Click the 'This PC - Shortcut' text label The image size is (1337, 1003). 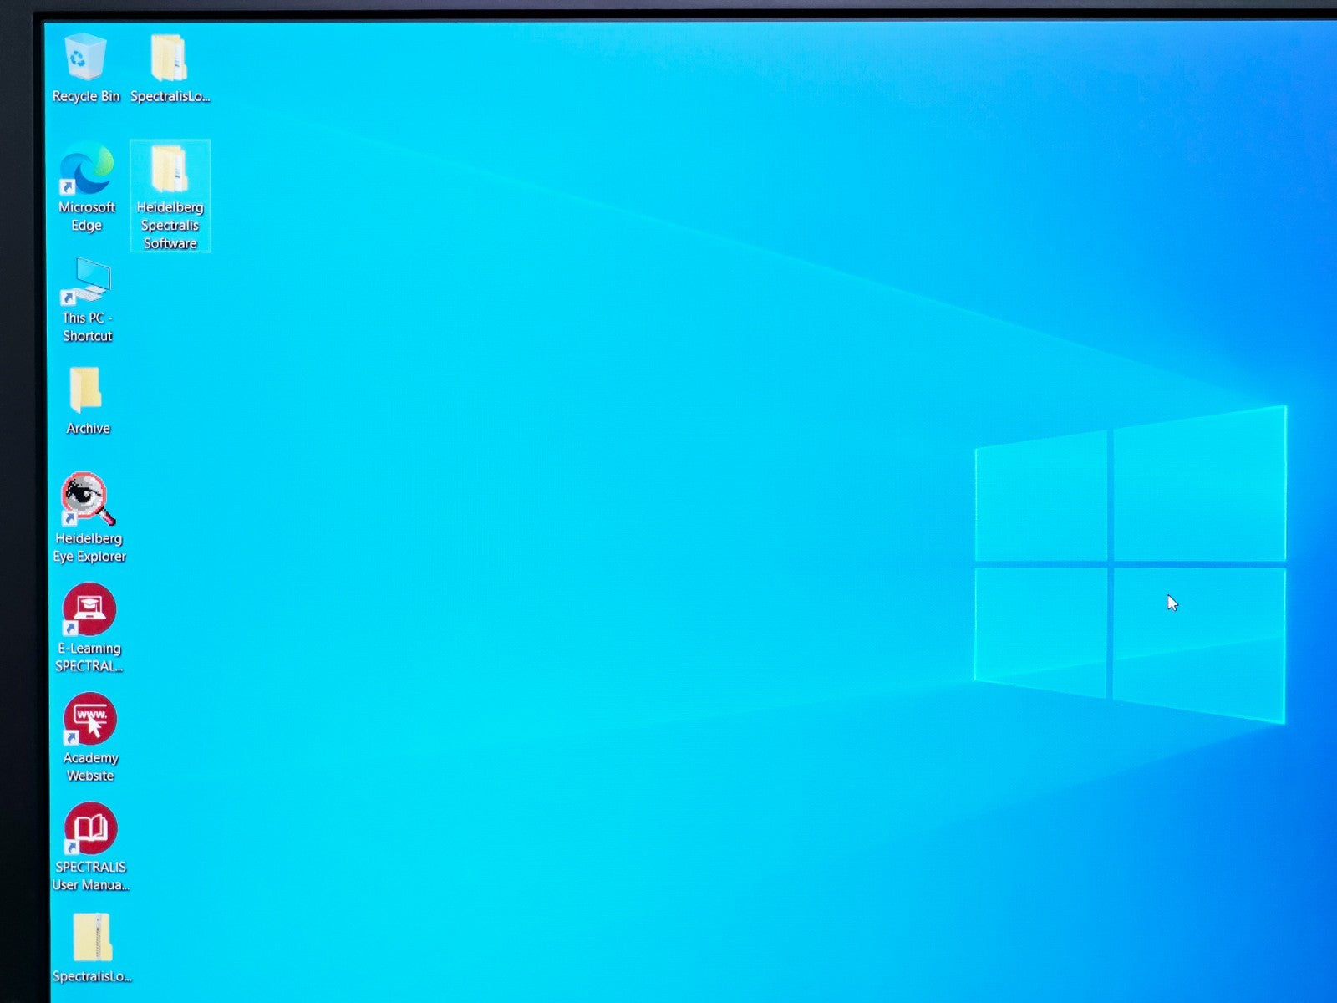87,327
